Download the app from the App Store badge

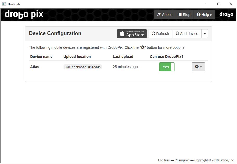coord(132,34)
